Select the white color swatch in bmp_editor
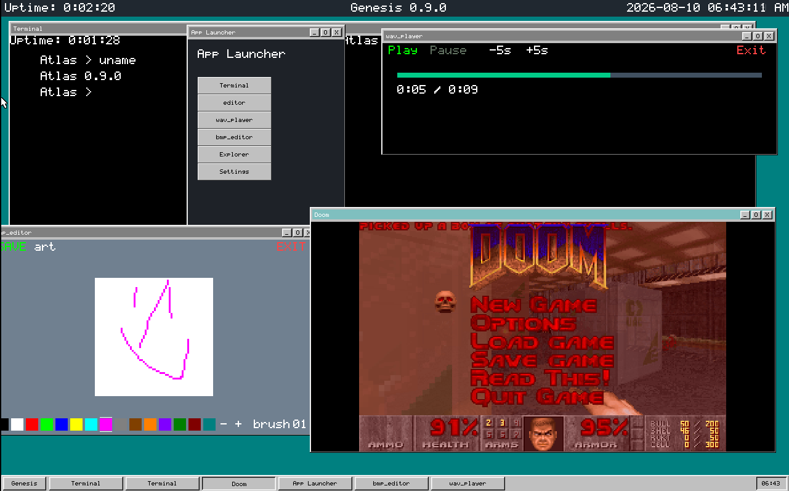 [x=17, y=424]
